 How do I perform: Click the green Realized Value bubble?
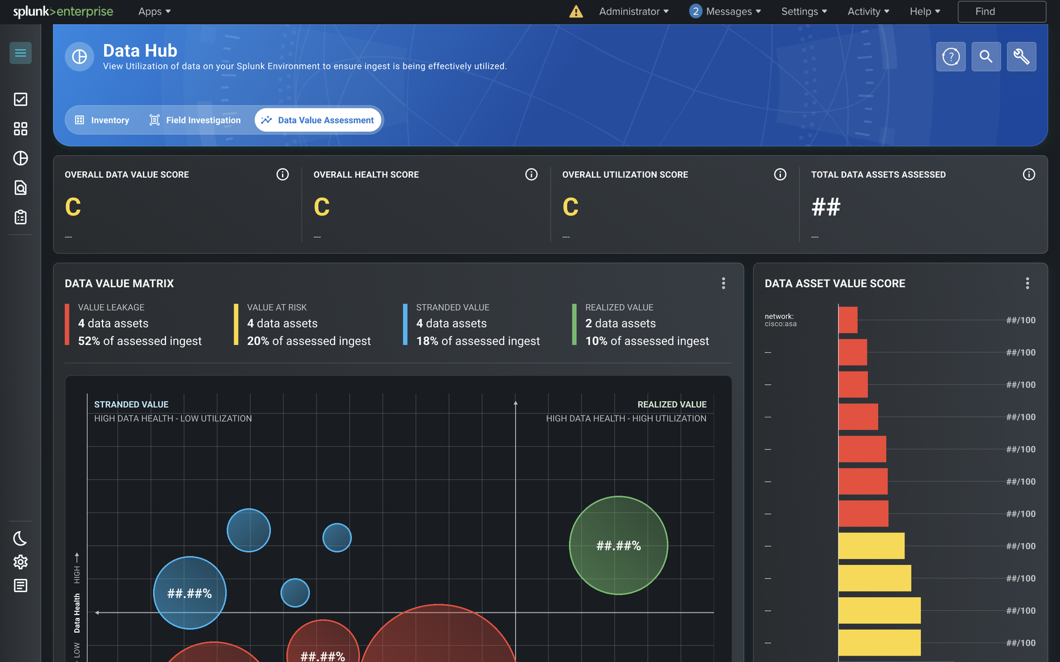(618, 545)
